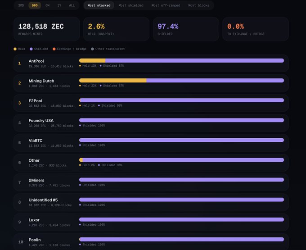Click the 'Held' label in the top legend
The height and width of the screenshot is (250, 306).
pos(22,49)
